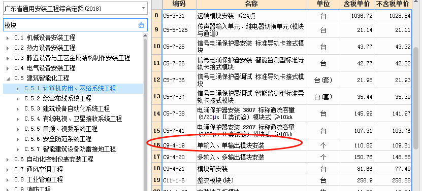Sort by 不含税单价 column header

393,4
